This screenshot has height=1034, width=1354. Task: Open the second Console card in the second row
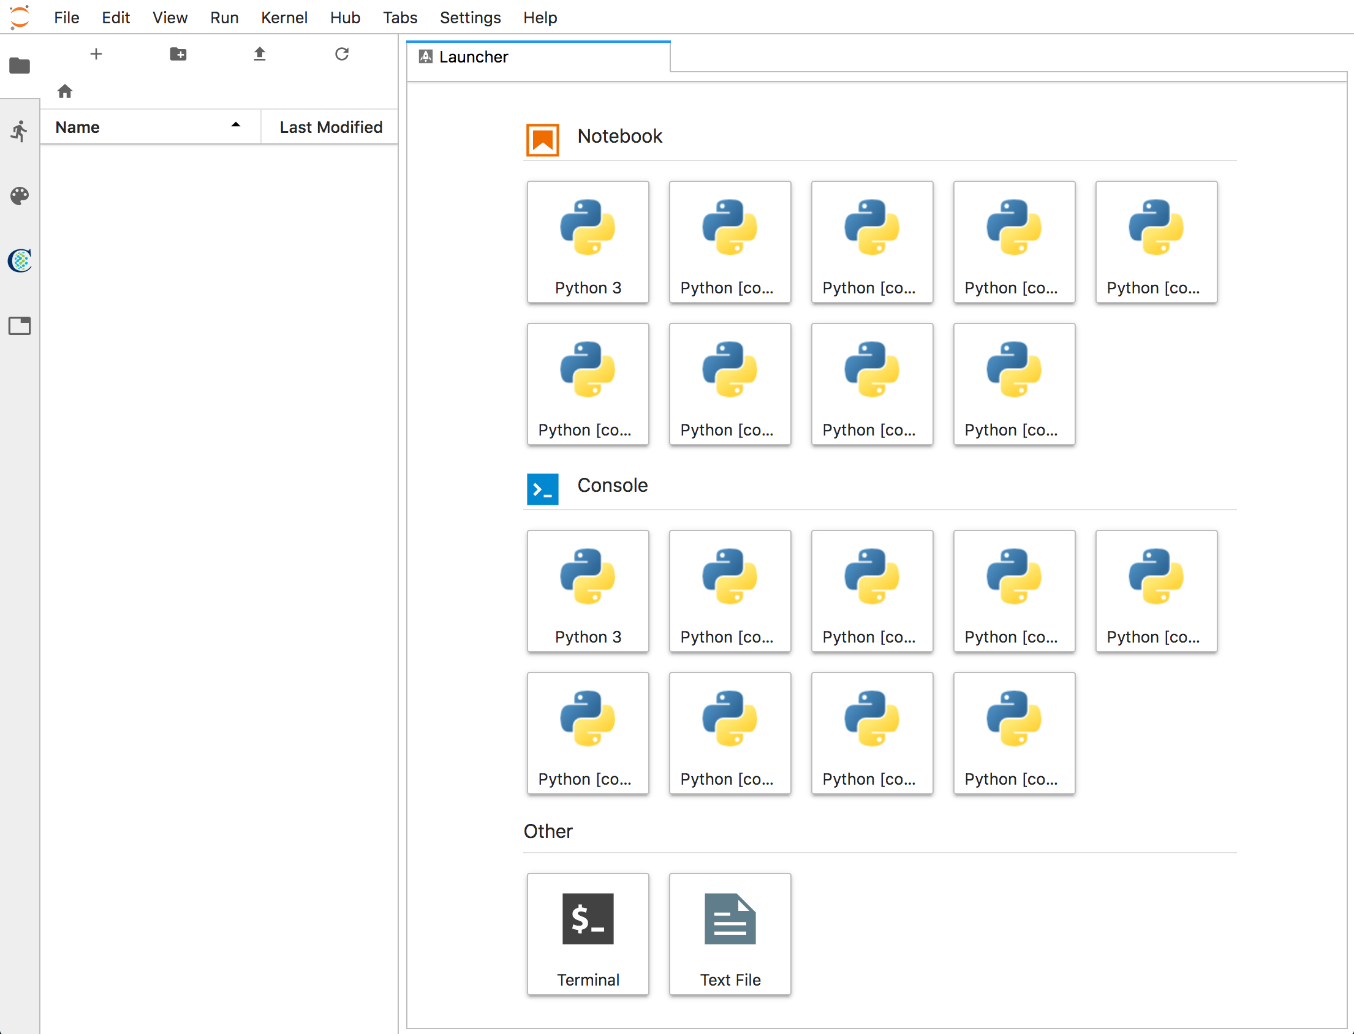pos(730,733)
